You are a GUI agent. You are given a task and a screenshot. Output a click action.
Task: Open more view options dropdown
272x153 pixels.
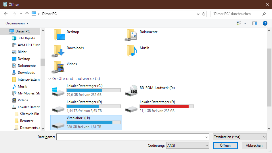(245, 23)
